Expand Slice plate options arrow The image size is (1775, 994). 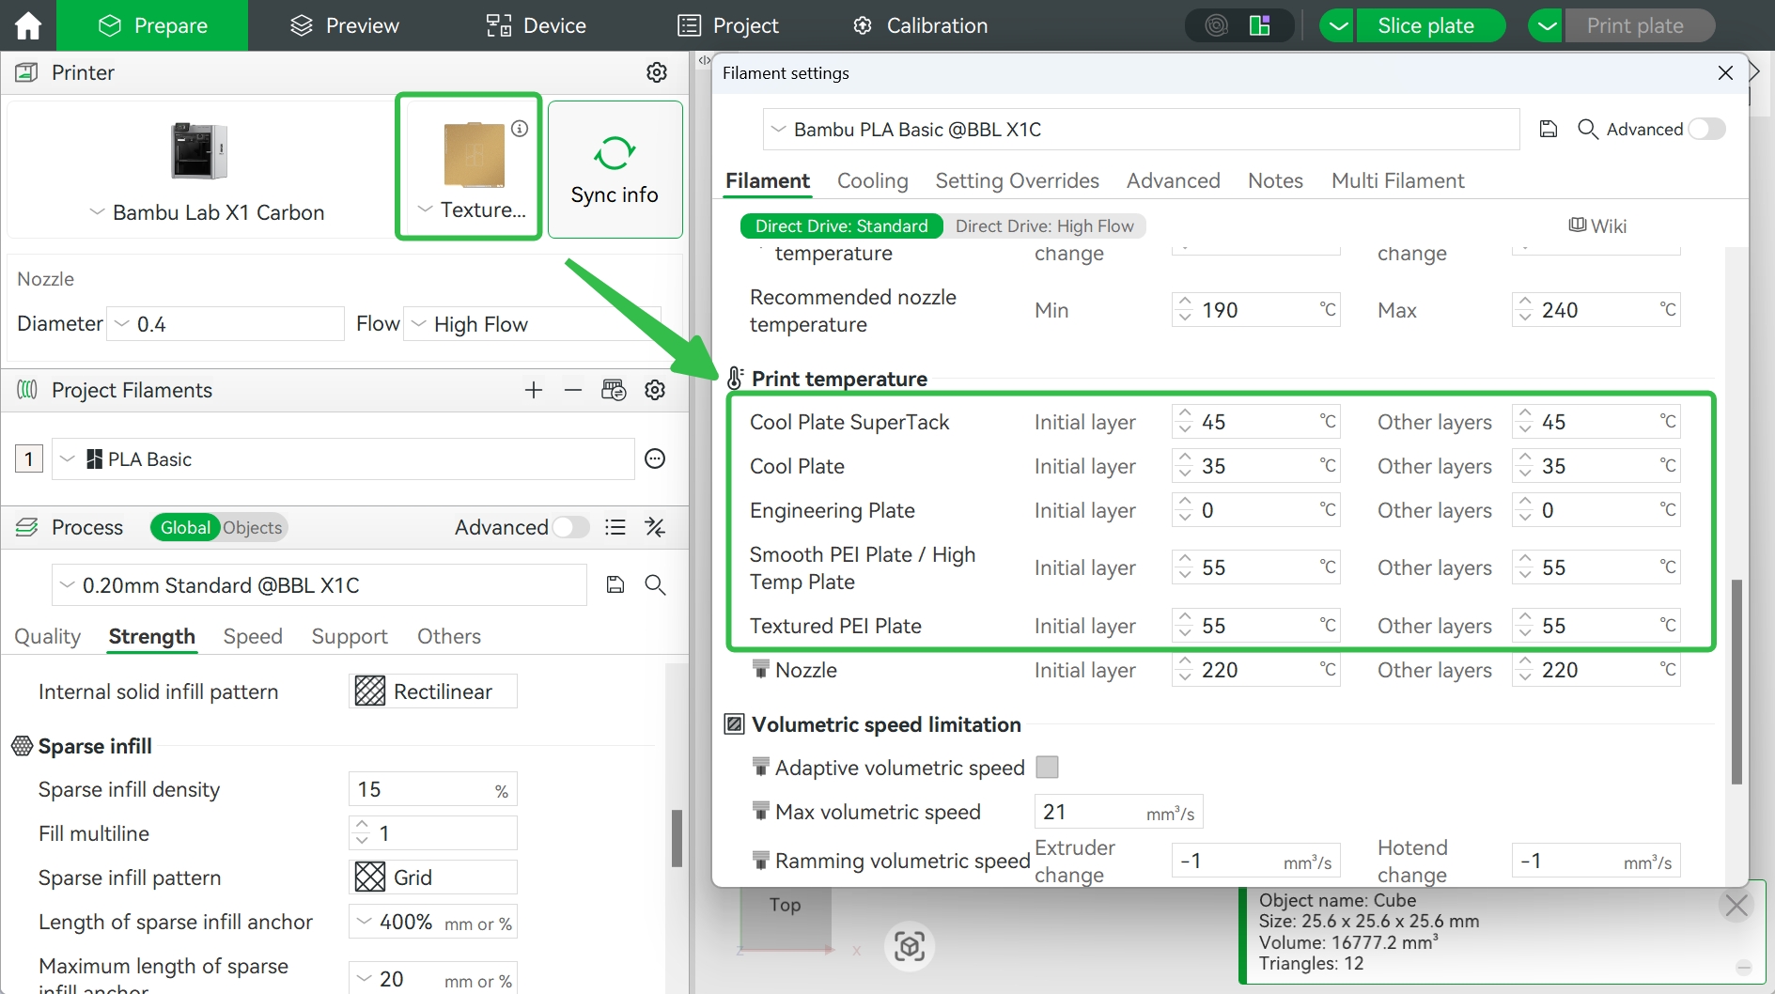[1337, 25]
